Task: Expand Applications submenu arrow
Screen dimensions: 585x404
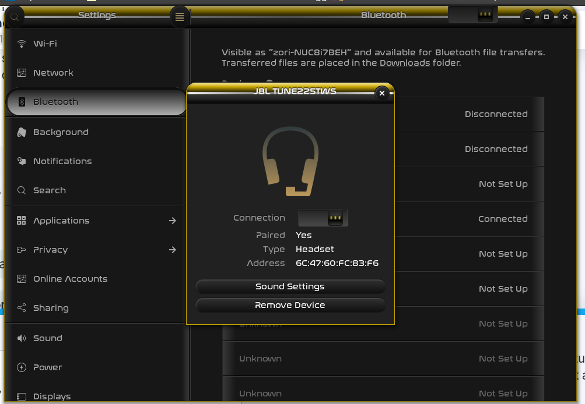Action: 173,221
